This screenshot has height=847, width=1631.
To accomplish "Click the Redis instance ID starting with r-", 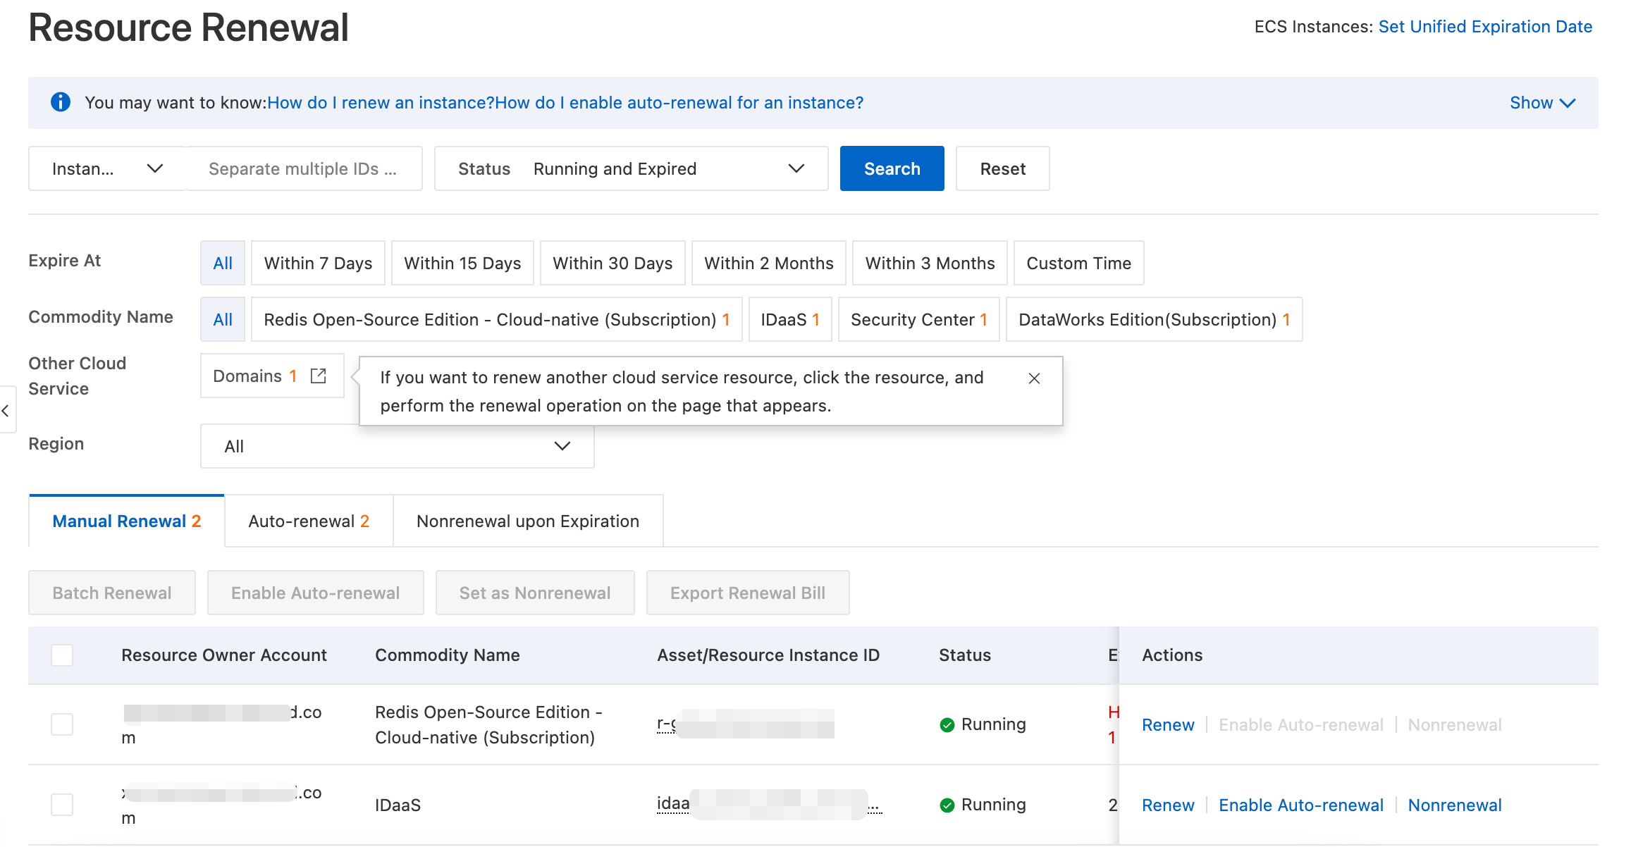I will point(746,724).
